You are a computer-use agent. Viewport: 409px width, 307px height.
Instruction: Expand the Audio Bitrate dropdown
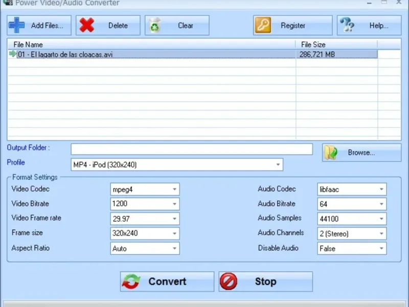(x=381, y=204)
